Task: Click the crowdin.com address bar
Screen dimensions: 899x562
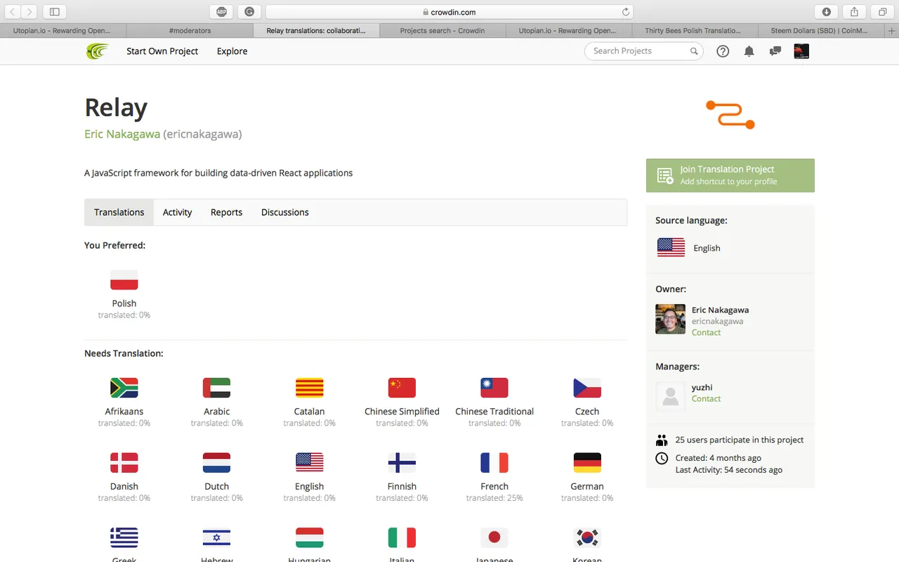Action: [449, 12]
